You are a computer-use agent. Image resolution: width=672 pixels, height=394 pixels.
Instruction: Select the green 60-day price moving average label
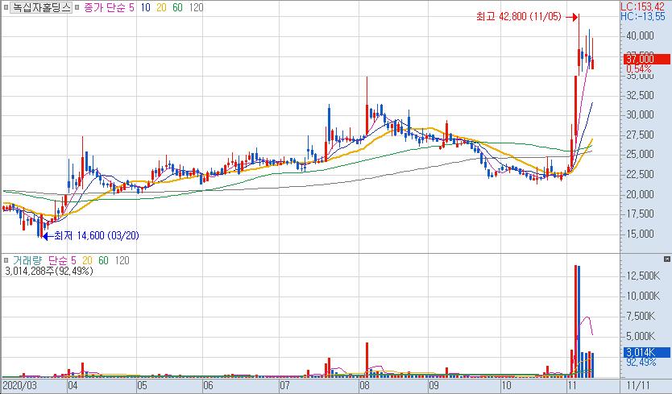tap(177, 7)
